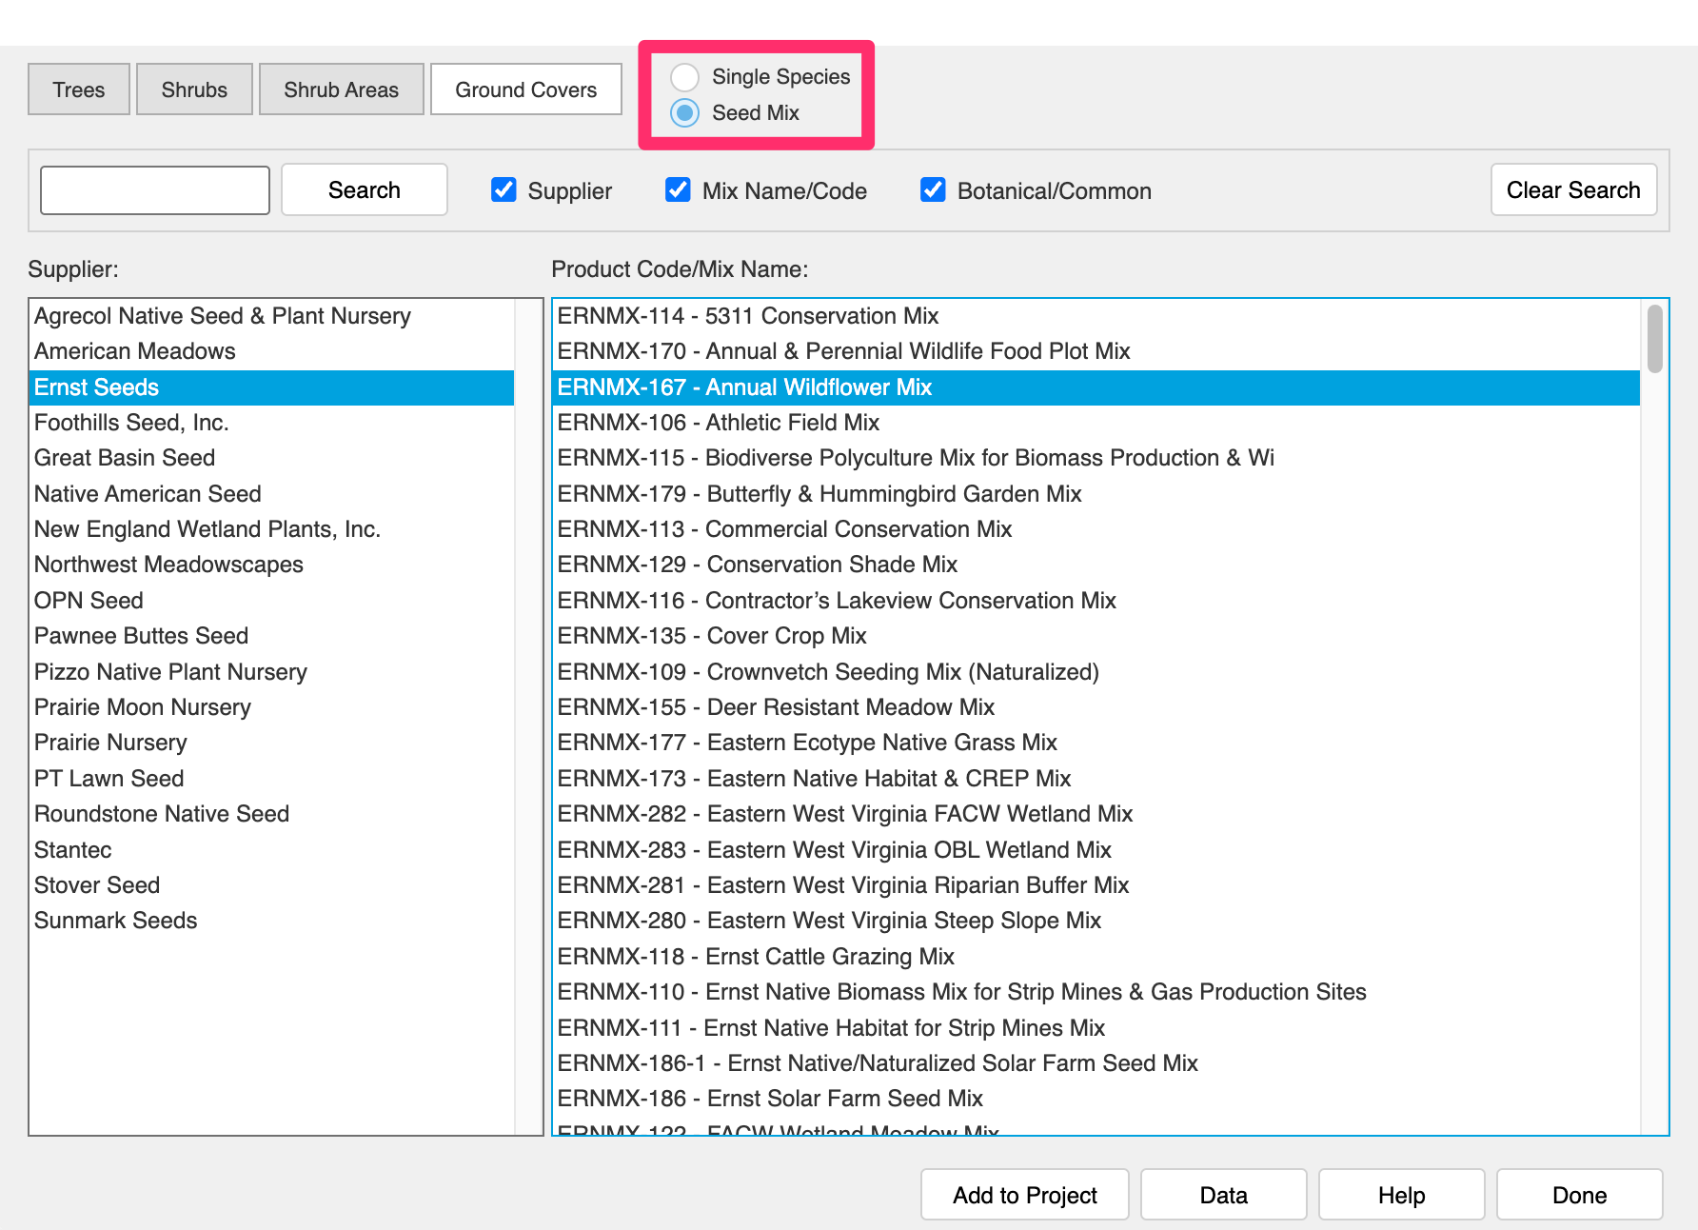Uncheck the Supplier checkbox

pyautogui.click(x=503, y=190)
